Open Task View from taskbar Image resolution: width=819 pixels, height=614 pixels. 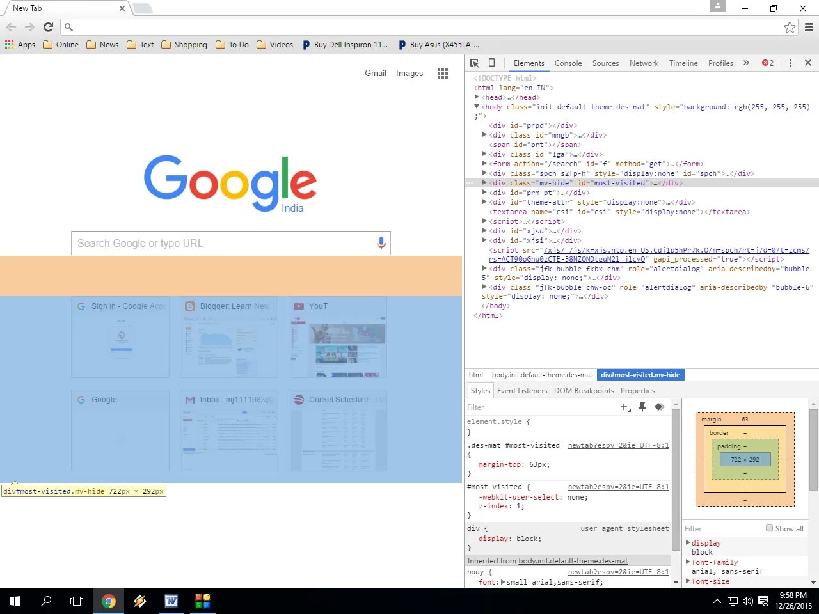click(x=77, y=601)
